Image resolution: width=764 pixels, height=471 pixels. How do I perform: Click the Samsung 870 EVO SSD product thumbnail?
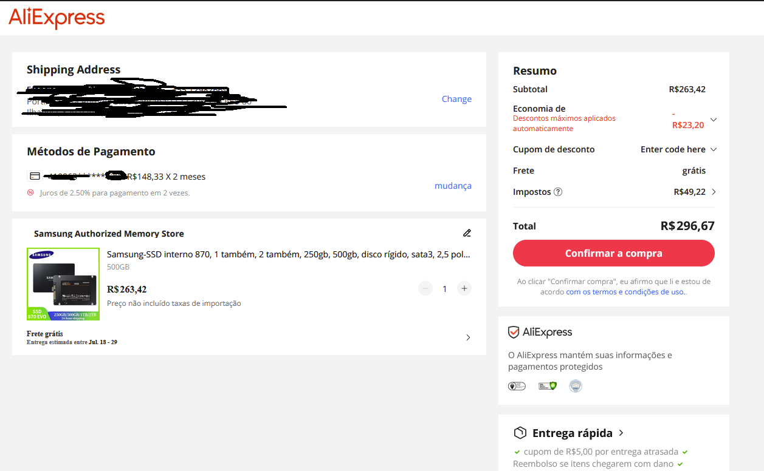(63, 284)
